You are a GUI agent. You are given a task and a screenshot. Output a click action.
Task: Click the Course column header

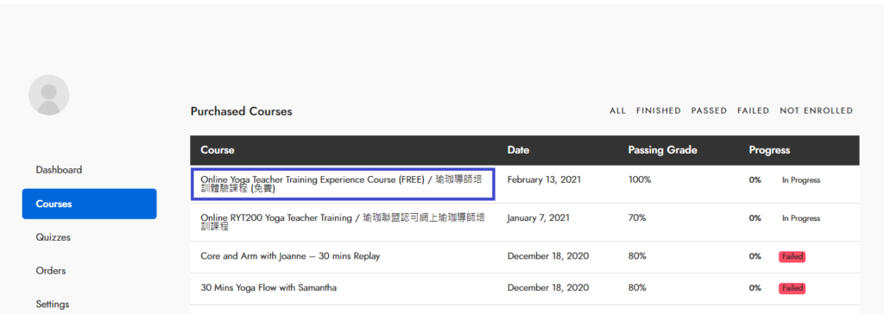[x=218, y=150]
